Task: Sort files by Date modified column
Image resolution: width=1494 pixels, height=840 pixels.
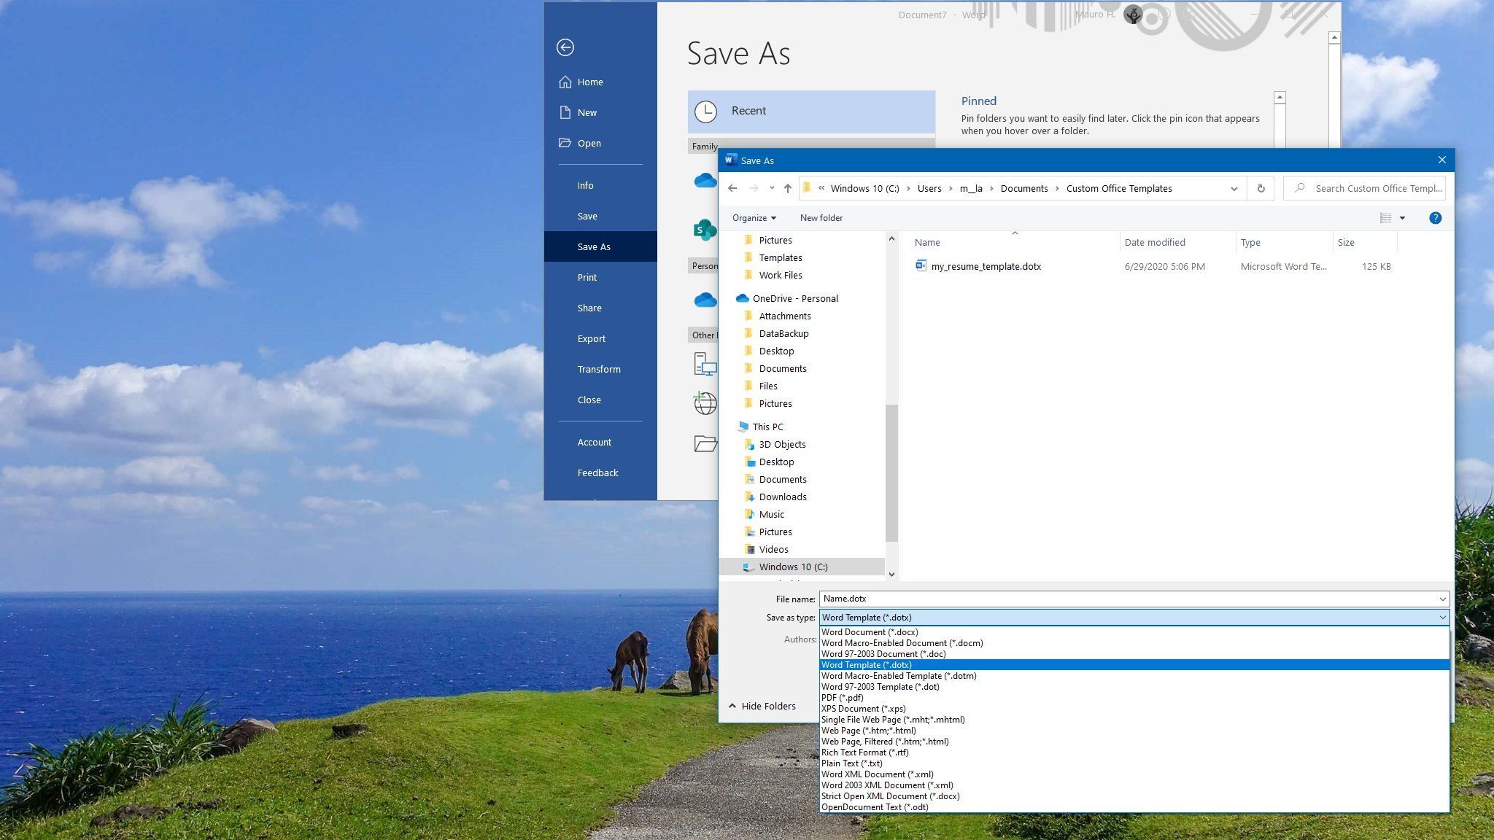Action: pos(1177,242)
